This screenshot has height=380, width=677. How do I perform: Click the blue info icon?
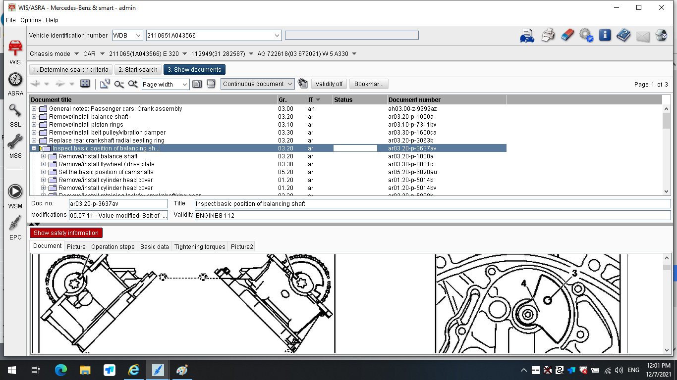click(x=605, y=35)
